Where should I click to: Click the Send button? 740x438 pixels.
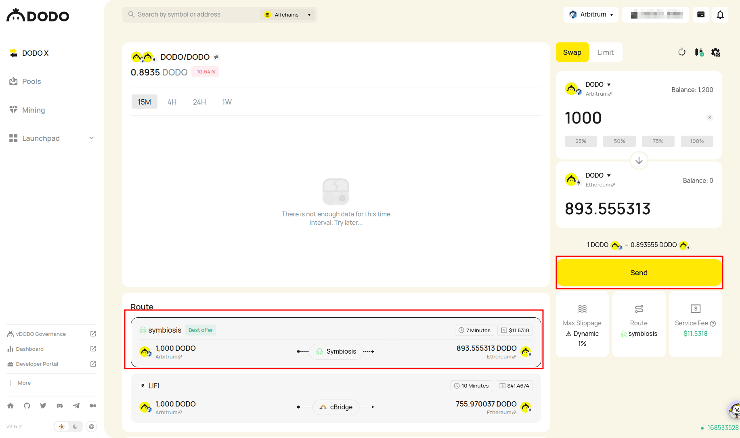click(x=639, y=272)
